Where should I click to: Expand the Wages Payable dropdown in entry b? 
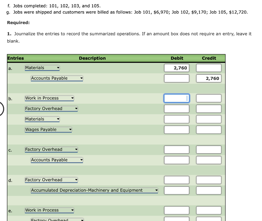[48, 129]
